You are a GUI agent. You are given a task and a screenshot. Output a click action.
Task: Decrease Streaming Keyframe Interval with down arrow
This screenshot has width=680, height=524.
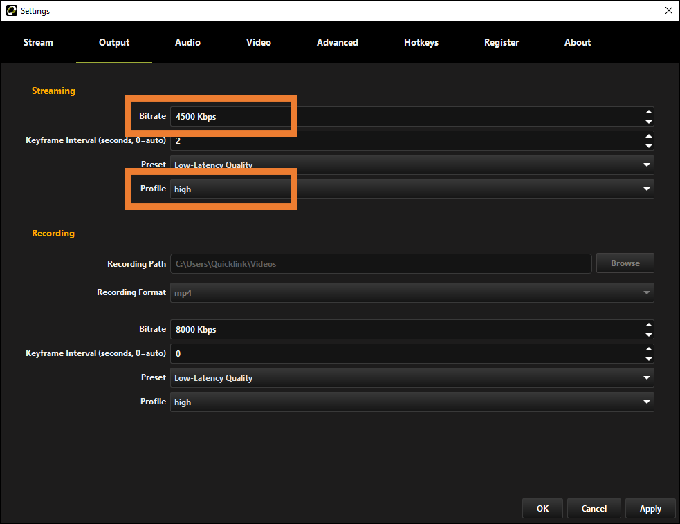point(648,146)
